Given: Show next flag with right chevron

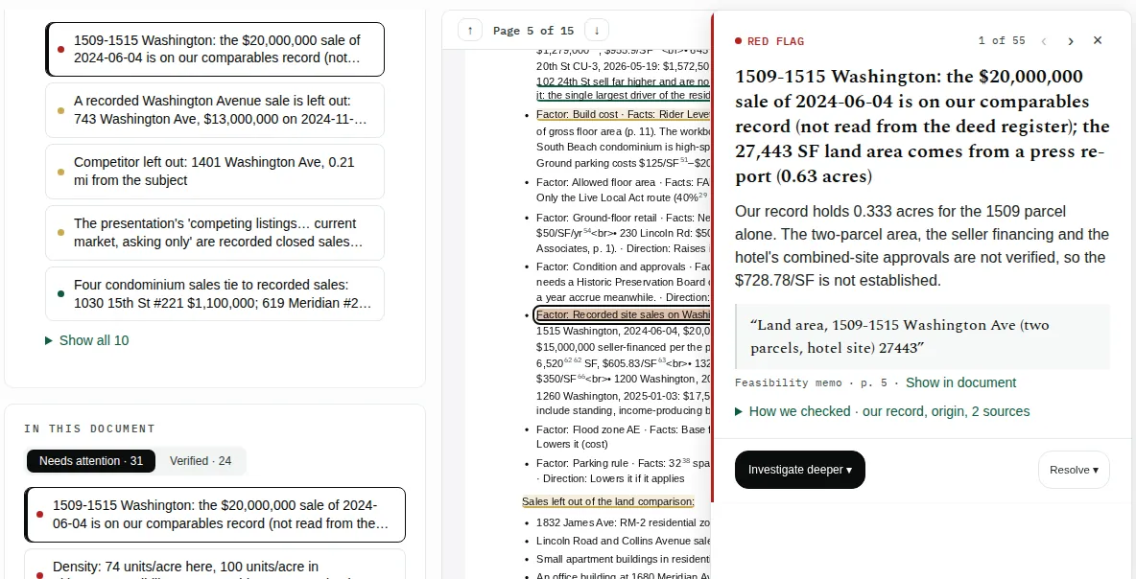Looking at the screenshot, I should coord(1071,41).
